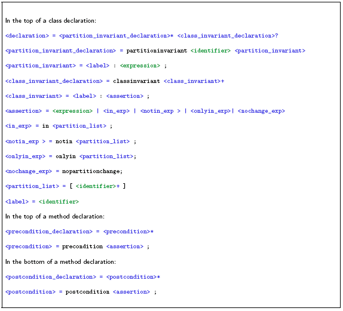Click the nopartitionchange keyword
Viewport: 343px width, 311px height.
click(91, 171)
